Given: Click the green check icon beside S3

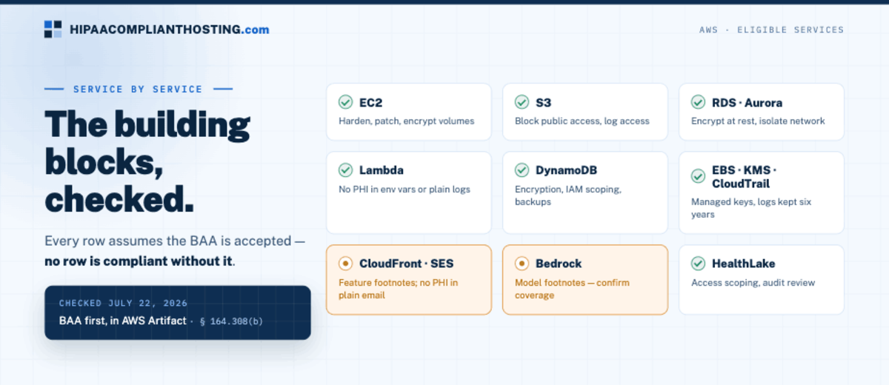Looking at the screenshot, I should click(522, 102).
